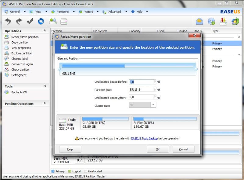Select Copy partition in Operations panel

pyautogui.click(x=20, y=43)
